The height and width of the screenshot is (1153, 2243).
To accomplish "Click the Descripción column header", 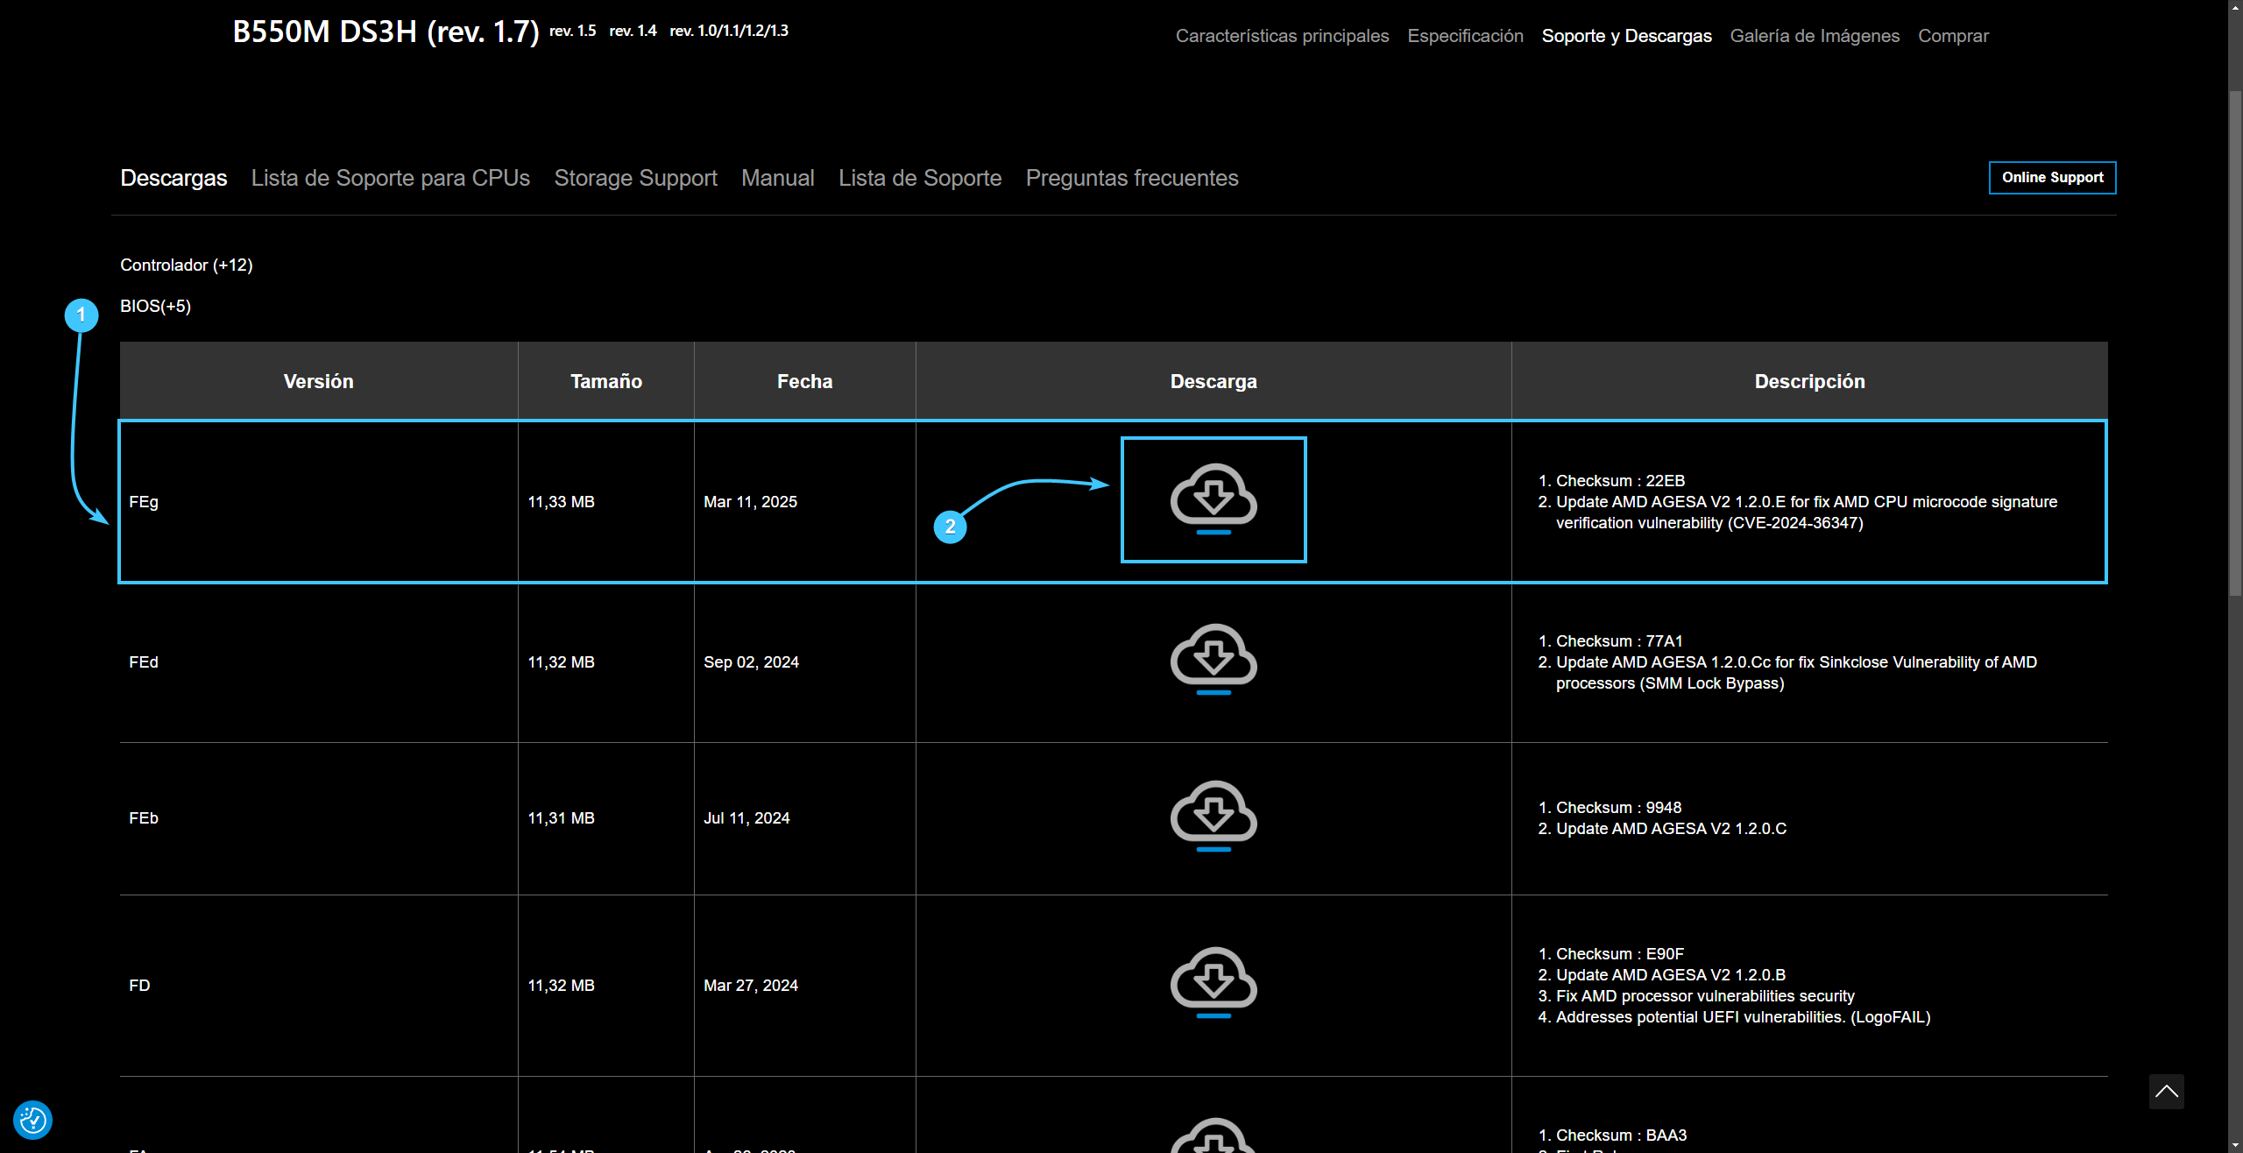I will [x=1809, y=381].
